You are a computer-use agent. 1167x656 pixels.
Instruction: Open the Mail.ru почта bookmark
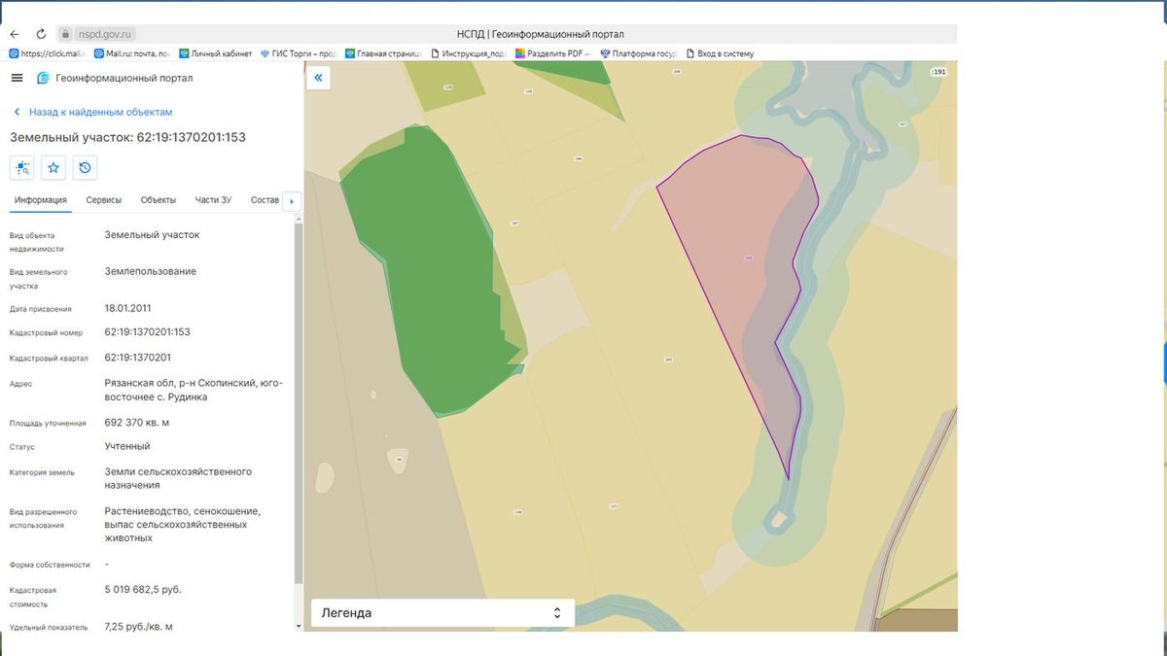(x=132, y=53)
